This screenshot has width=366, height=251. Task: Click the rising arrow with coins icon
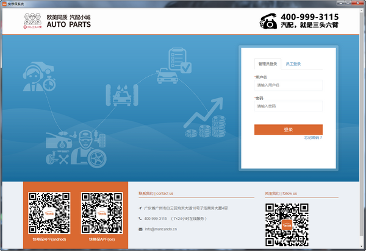(204, 118)
